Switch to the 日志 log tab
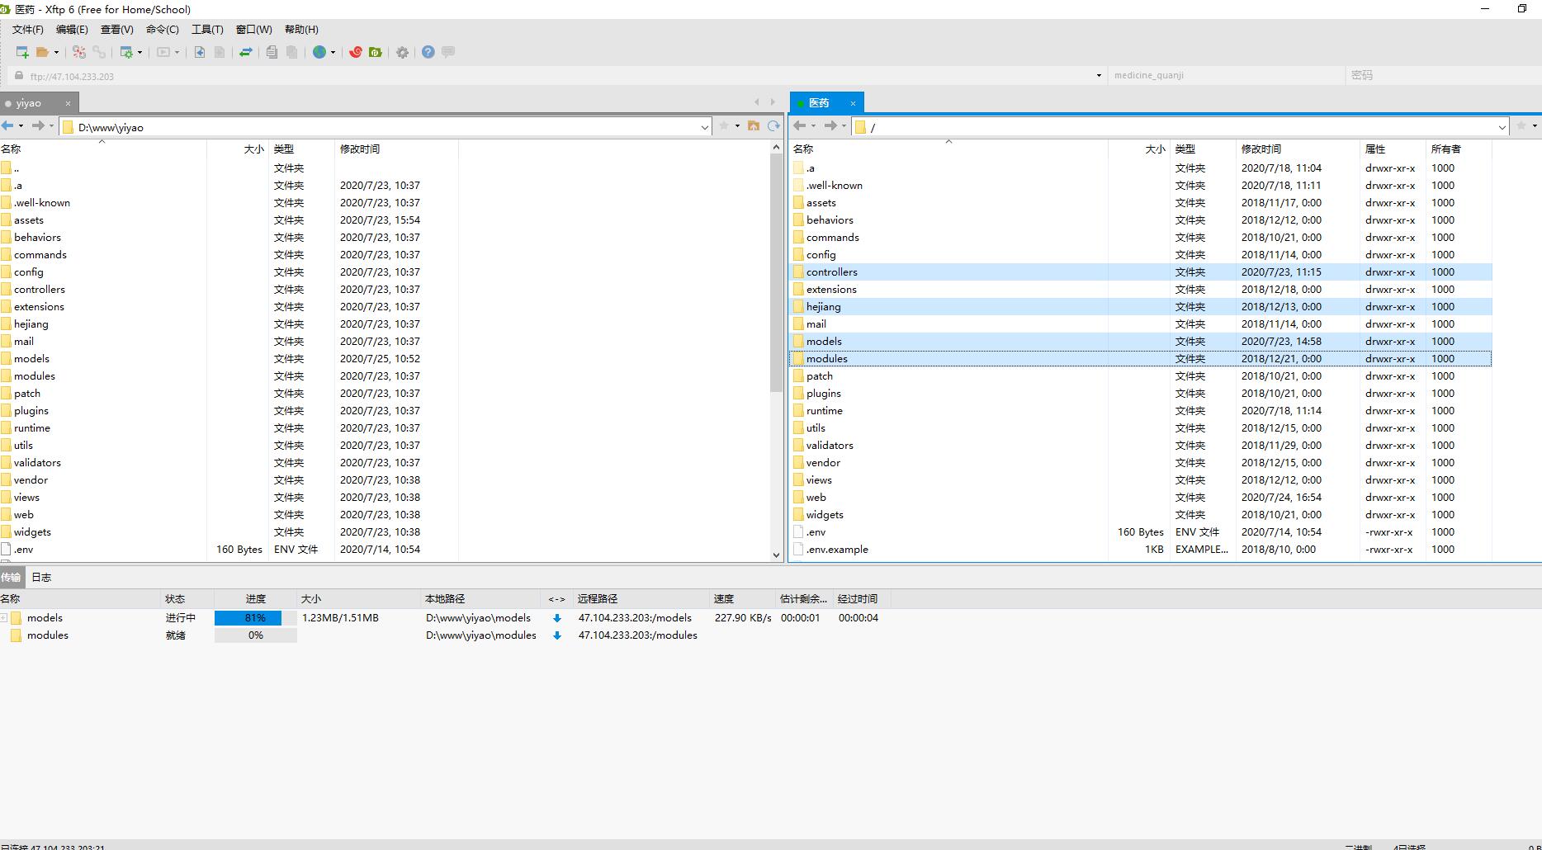 click(x=41, y=578)
